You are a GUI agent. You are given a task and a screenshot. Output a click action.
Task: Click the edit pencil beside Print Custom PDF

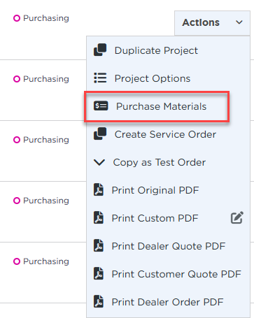237,217
